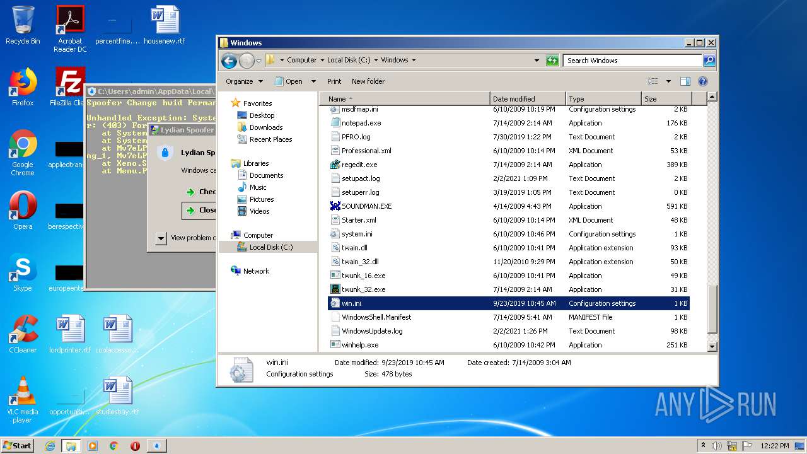Show hidden tray icons arrow
Screen dimensions: 807x454
pos(704,446)
